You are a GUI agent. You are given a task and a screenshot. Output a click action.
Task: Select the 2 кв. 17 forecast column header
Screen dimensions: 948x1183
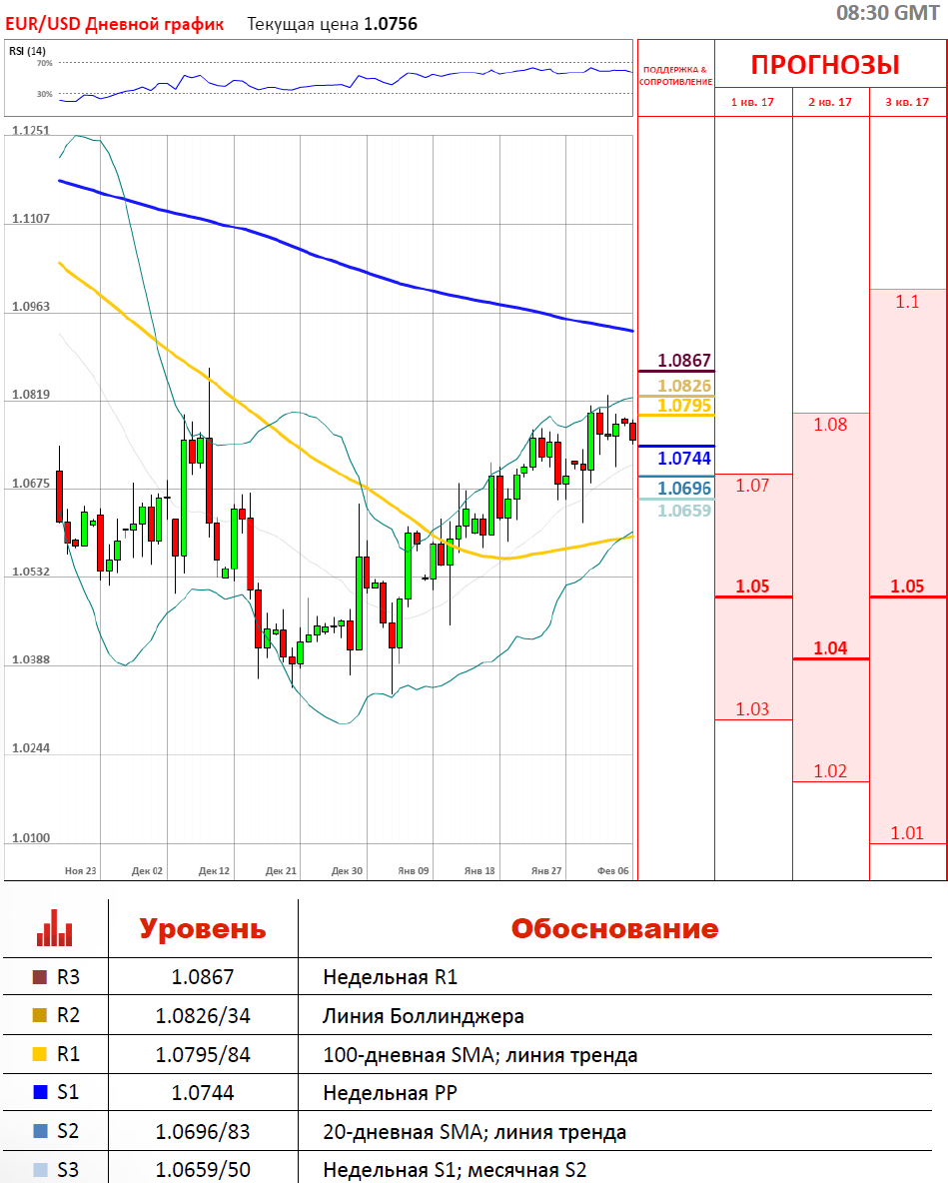[x=831, y=102]
